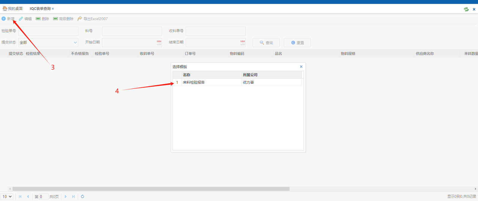This screenshot has width=478, height=201.
Task: Click the 删除 (delete) toolbar icon
Action: pos(38,19)
